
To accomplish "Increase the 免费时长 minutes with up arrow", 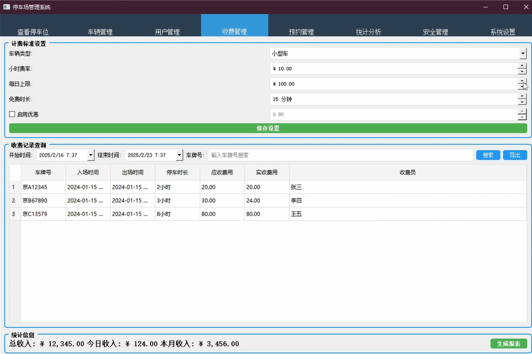I will tap(522, 96).
